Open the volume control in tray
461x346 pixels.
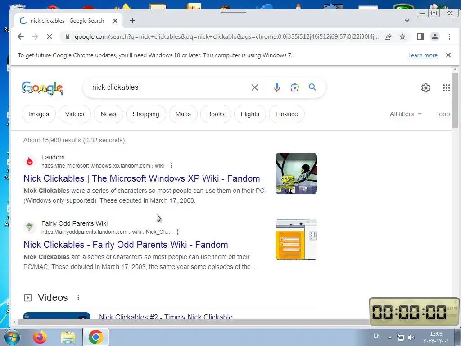411,337
